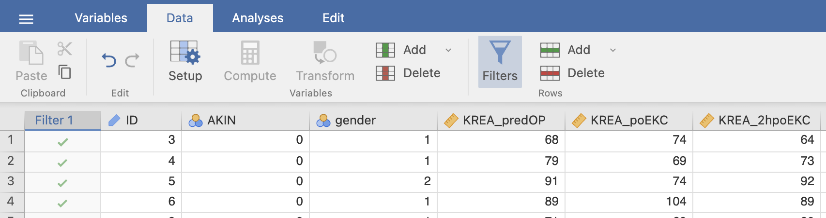826x218 pixels.
Task: Open the Edit tab
Action: tap(333, 18)
